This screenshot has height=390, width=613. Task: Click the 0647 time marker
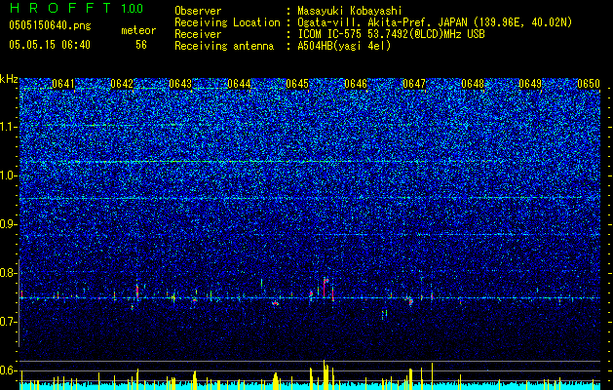coord(414,84)
